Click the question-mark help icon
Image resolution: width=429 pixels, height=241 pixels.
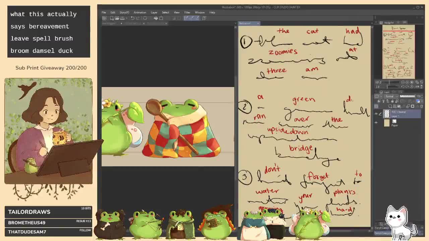click(204, 18)
